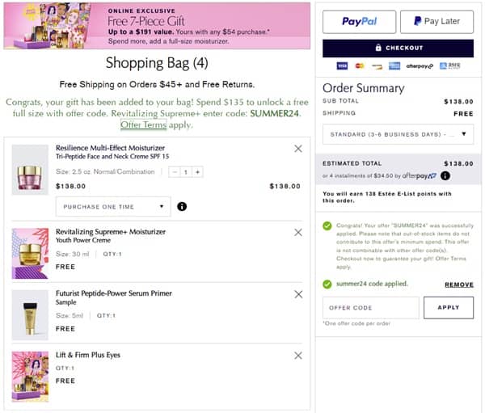
Task: Decrease moisturizer quantity with minus button
Action: pyautogui.click(x=175, y=172)
